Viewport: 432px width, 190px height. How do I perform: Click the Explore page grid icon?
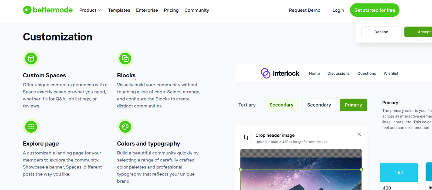coord(31,127)
